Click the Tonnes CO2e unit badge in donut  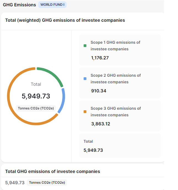click(x=36, y=108)
